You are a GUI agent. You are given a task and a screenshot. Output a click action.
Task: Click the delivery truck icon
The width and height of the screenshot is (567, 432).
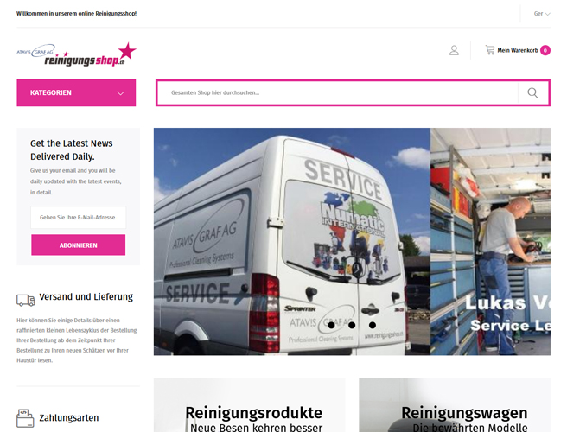click(26, 300)
